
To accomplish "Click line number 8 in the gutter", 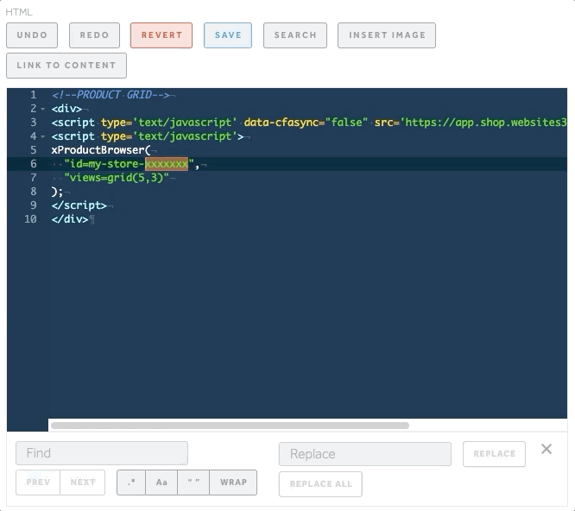I will click(x=34, y=192).
